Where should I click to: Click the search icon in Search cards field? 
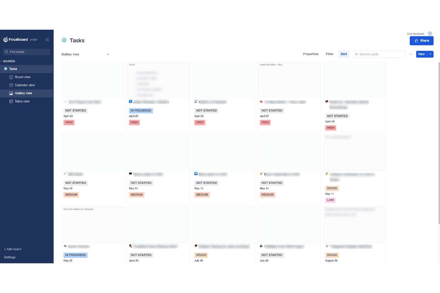pos(356,54)
